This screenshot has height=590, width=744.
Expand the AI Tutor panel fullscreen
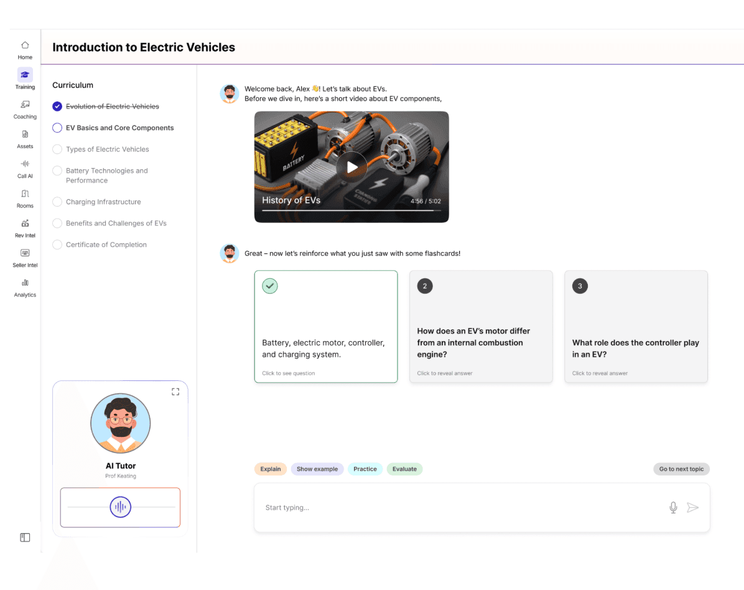click(175, 391)
